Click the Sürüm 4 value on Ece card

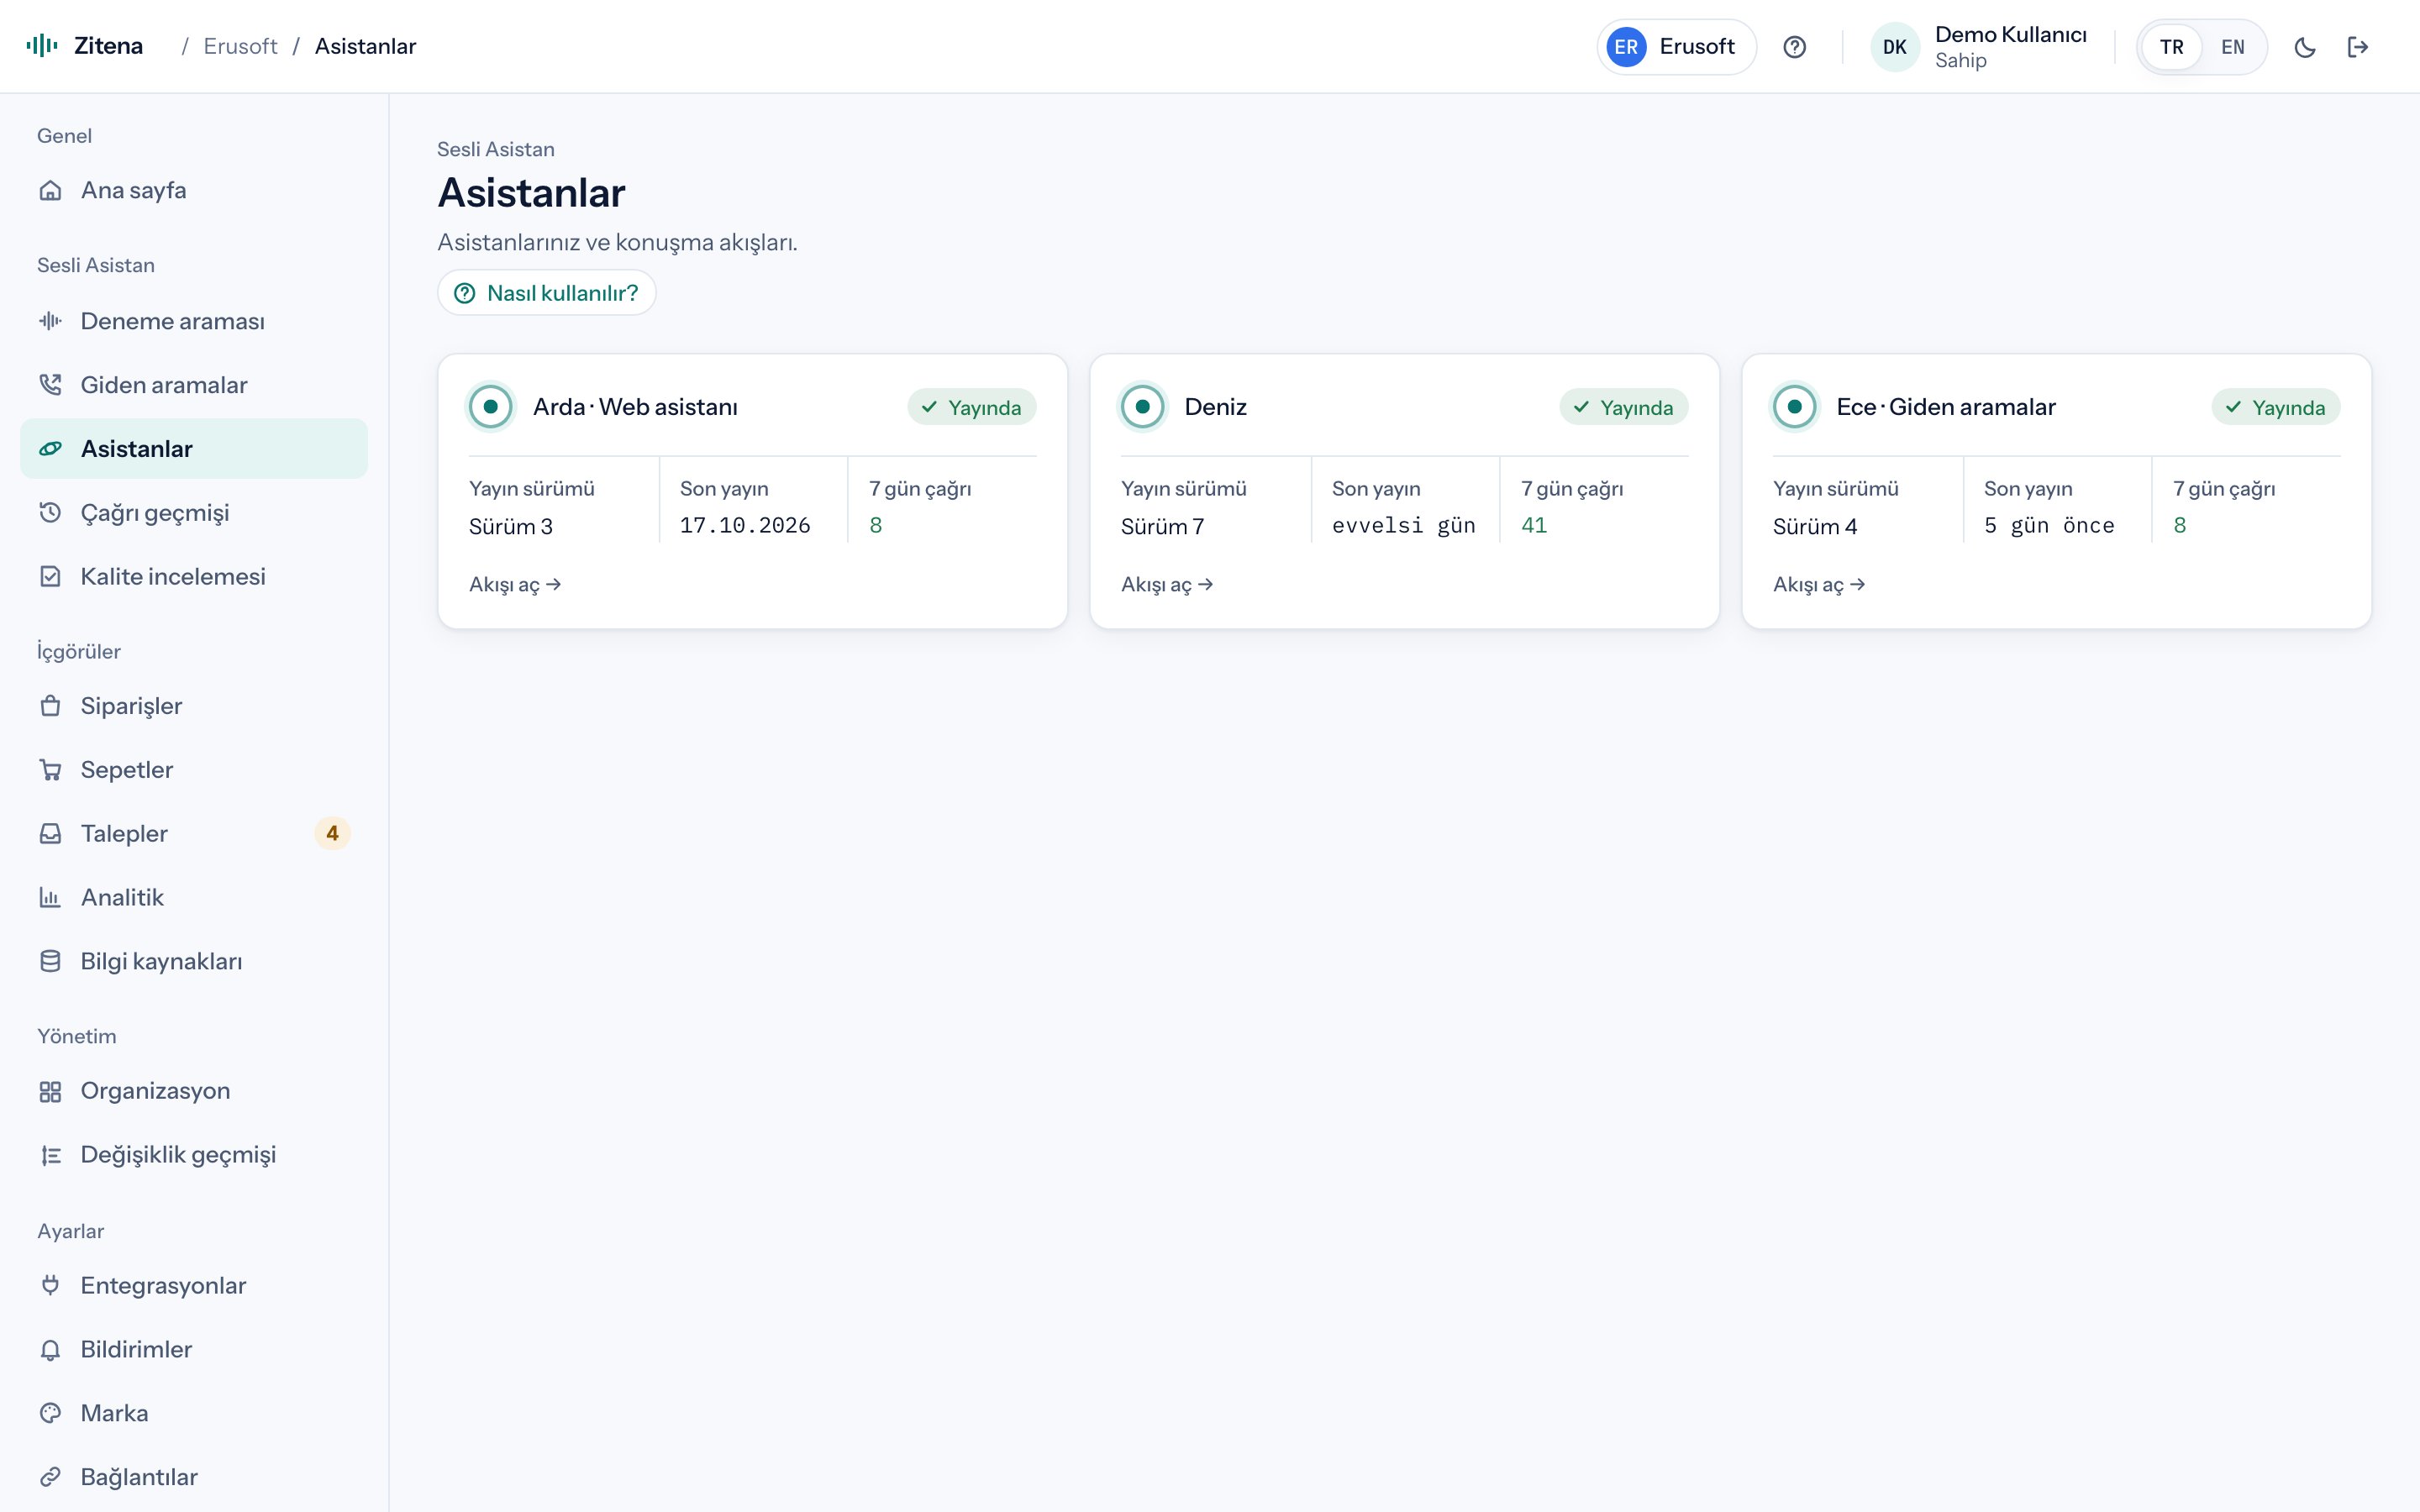click(x=1815, y=527)
